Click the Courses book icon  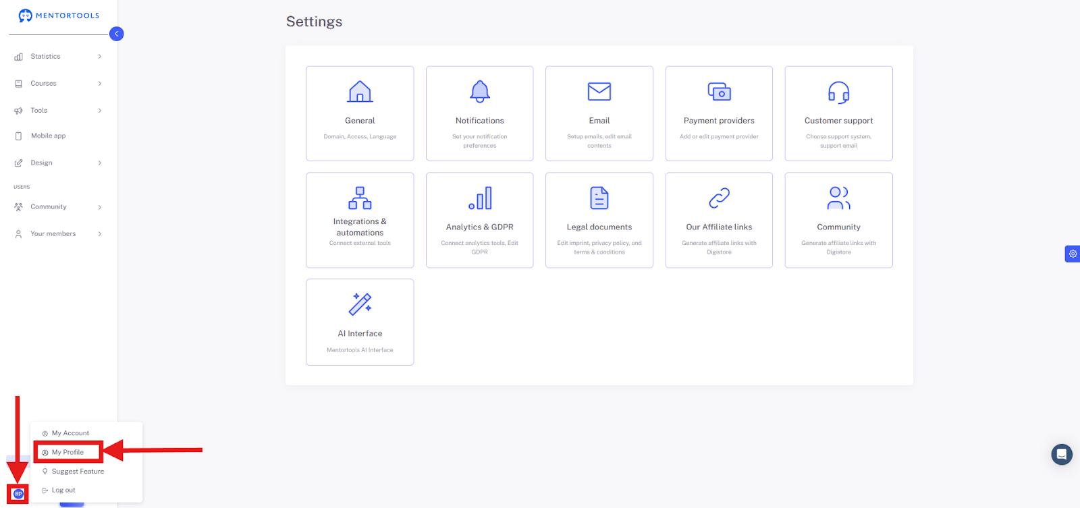18,84
